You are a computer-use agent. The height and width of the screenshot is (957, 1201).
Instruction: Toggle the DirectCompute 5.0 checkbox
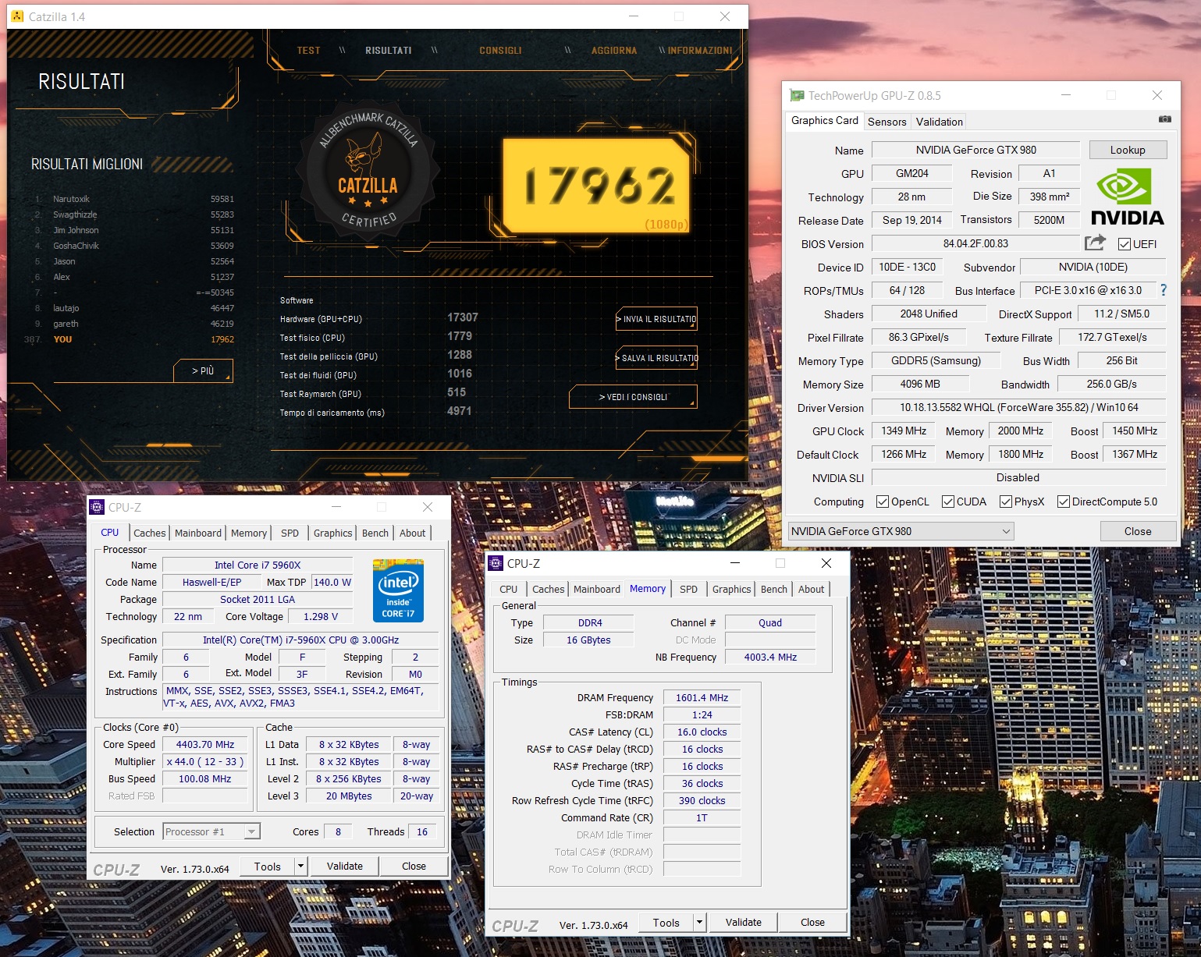click(x=1064, y=502)
